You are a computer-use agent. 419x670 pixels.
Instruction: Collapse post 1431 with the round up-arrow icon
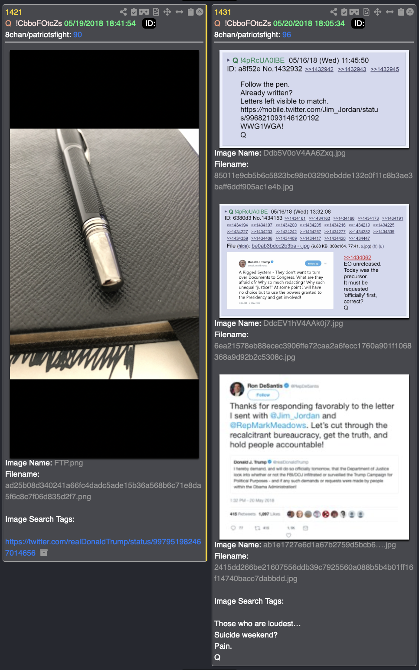point(410,12)
